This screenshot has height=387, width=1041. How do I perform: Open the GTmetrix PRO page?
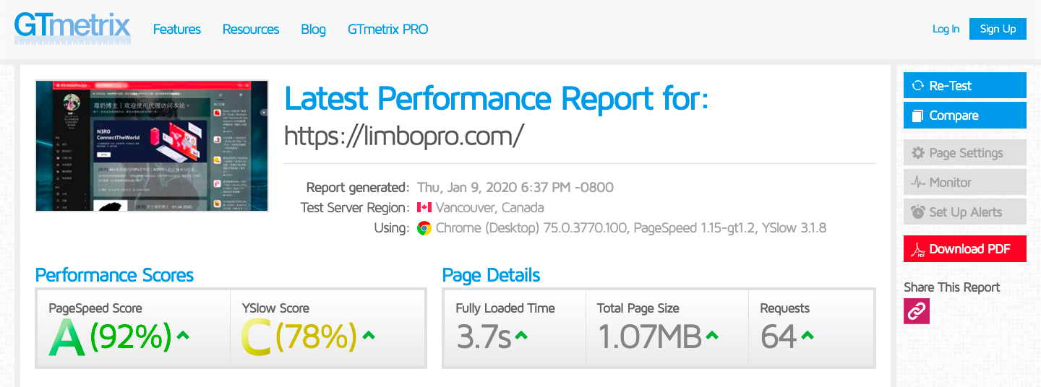coord(388,30)
